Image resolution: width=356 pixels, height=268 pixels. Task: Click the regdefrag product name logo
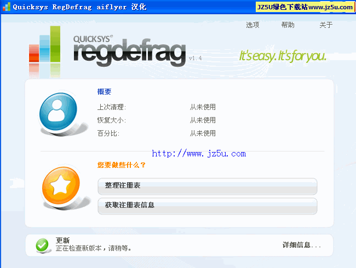click(130, 51)
